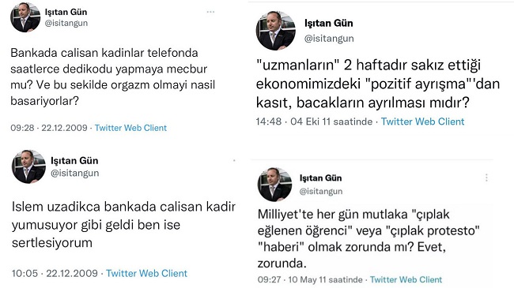514x288 pixels.
Task: Click the profile photo of the 10:05 tweet
Action: [x=28, y=167]
